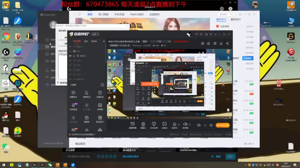Screen dimensions: 300x168
Task: Open the user avatar in streaming app title bar
Action: tap(189, 34)
